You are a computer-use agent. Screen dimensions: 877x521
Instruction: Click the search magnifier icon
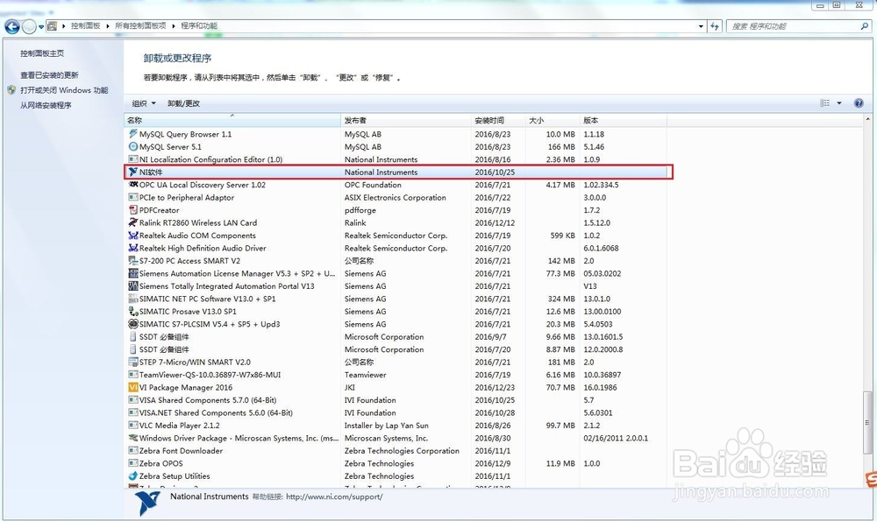[865, 25]
